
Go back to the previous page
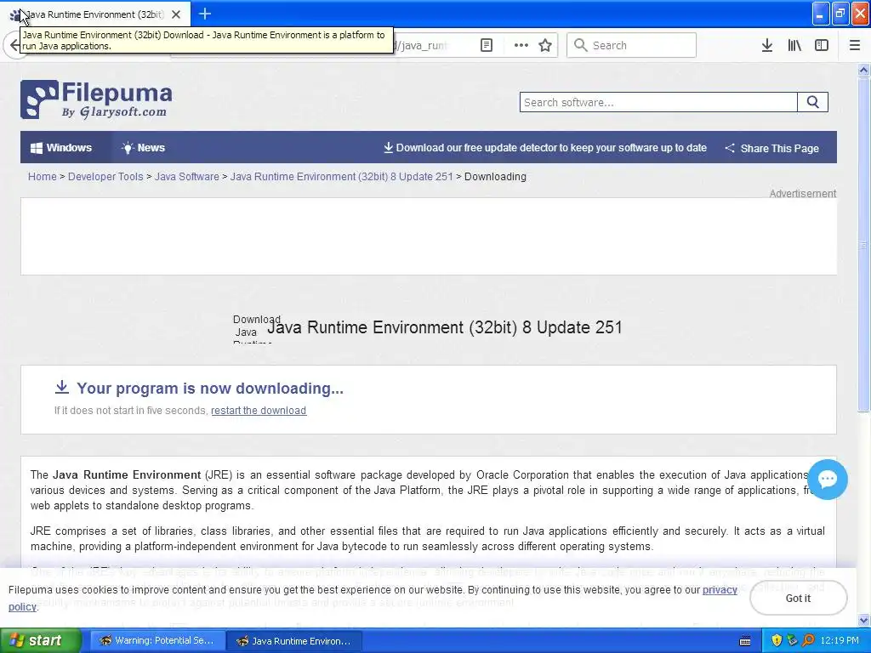click(x=14, y=45)
